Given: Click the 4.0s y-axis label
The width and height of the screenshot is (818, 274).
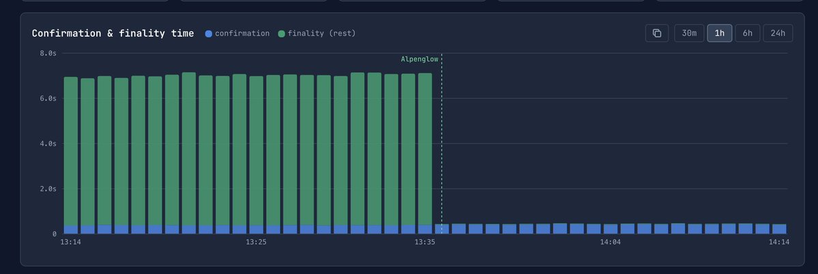Looking at the screenshot, I should (48, 144).
